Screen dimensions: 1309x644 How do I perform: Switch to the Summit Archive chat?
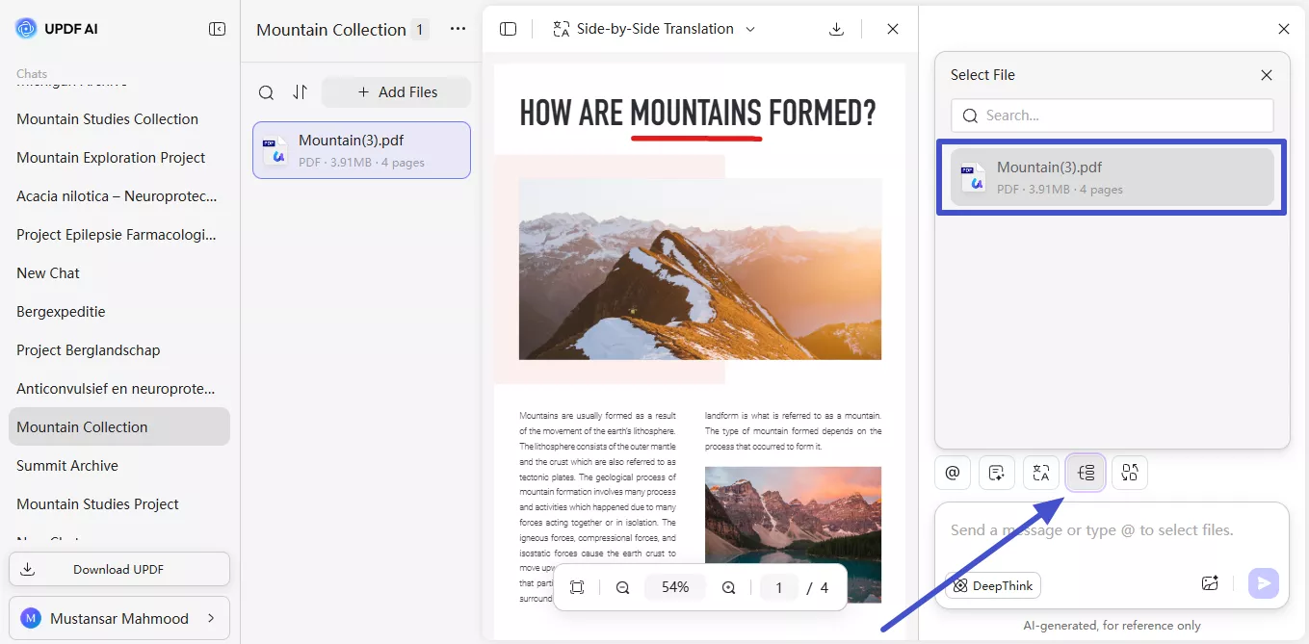[x=67, y=465]
